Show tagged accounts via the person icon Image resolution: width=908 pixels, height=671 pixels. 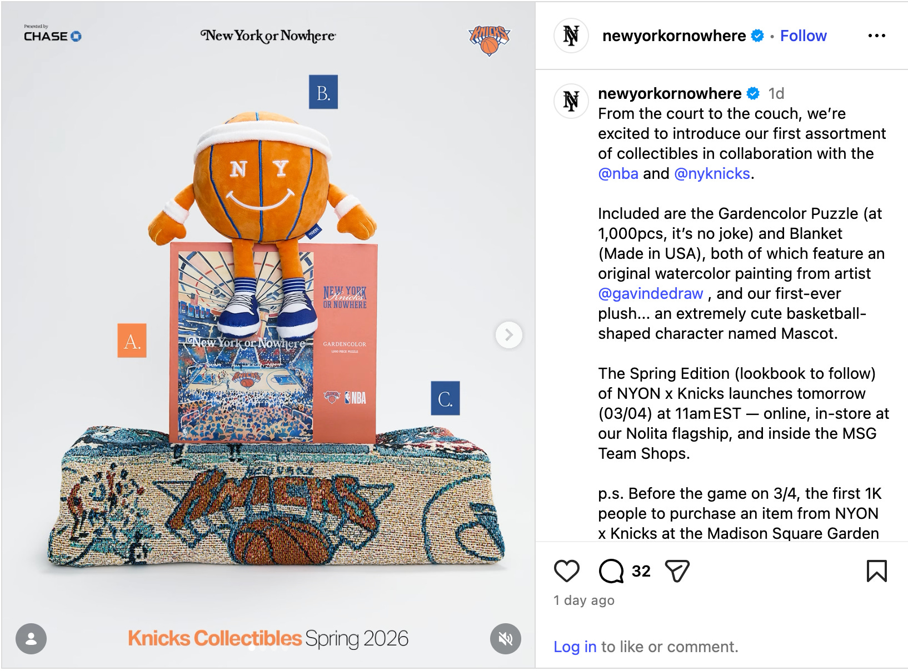click(x=31, y=639)
